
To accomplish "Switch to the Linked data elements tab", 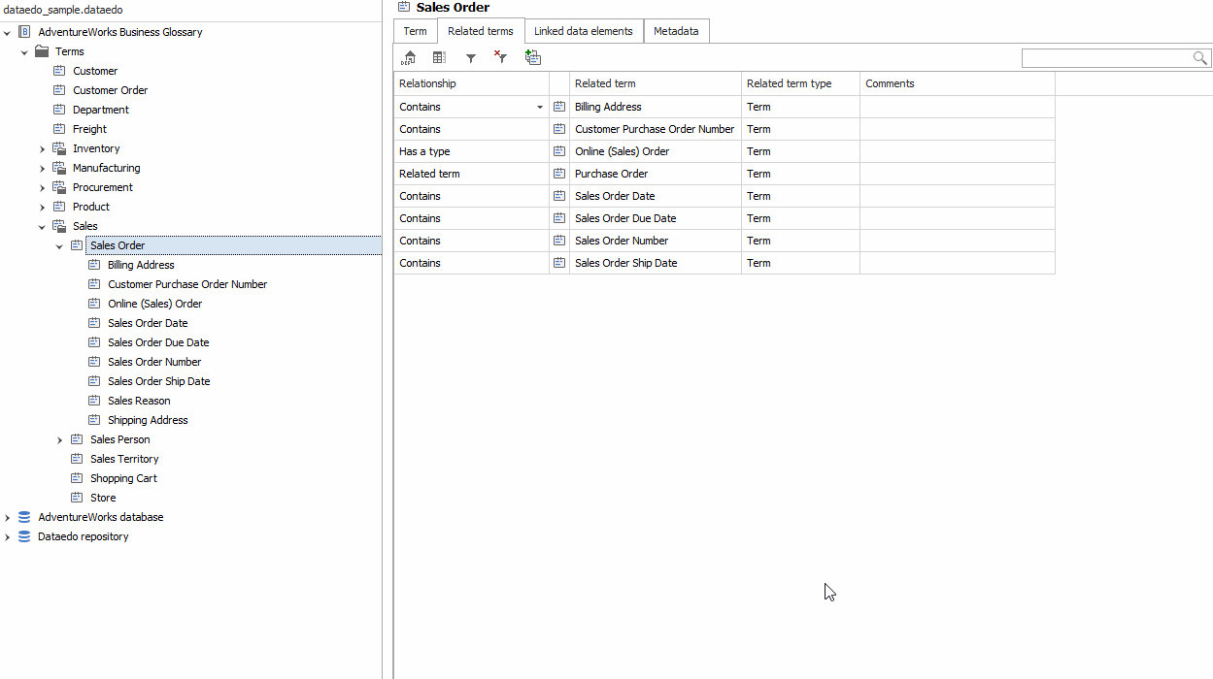I will click(x=583, y=31).
